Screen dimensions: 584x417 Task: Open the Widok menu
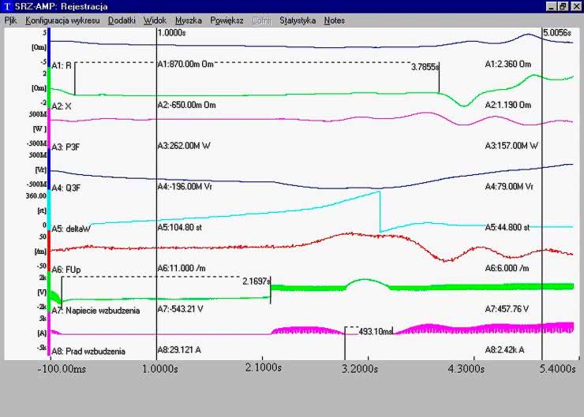(x=155, y=20)
